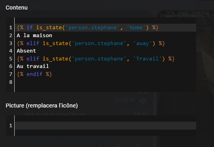Click the 'Travail' string in line 5

tap(147, 59)
